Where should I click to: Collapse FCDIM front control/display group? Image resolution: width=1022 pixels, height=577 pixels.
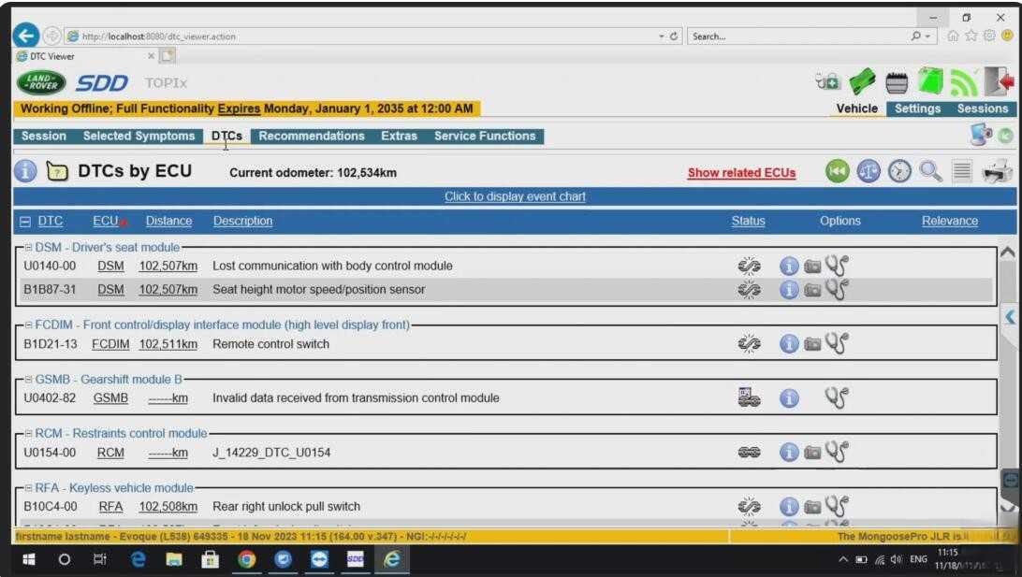tap(29, 325)
